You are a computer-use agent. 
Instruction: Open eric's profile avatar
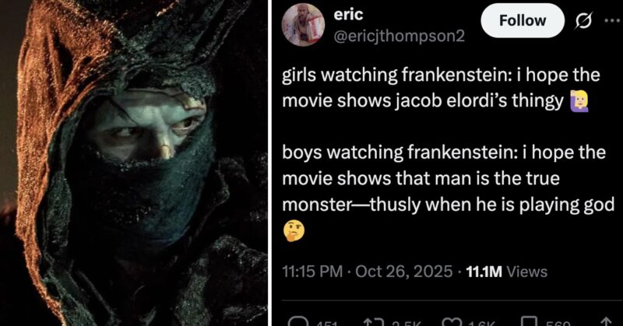(x=303, y=25)
